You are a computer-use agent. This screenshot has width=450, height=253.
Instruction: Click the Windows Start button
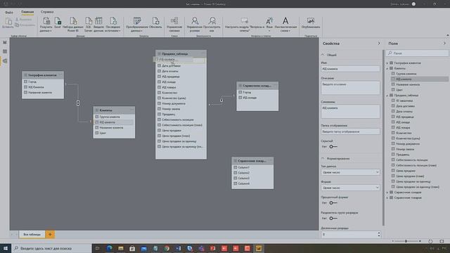pyautogui.click(x=6, y=248)
